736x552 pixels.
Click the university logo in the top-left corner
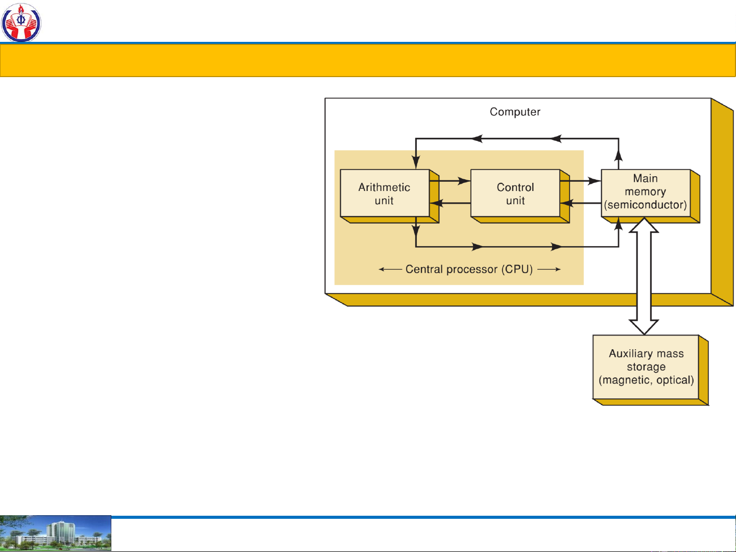[x=21, y=22]
